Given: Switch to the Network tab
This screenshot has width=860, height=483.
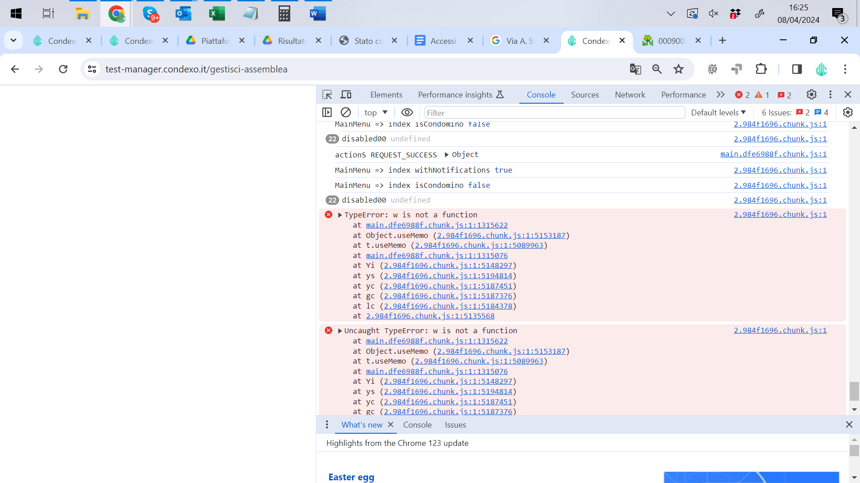Looking at the screenshot, I should (x=630, y=94).
